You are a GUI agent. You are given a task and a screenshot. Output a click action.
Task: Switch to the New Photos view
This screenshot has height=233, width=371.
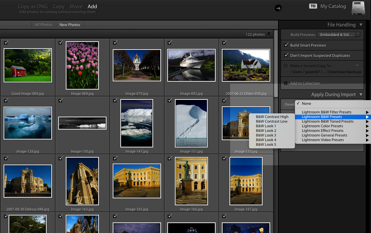pyautogui.click(x=70, y=25)
